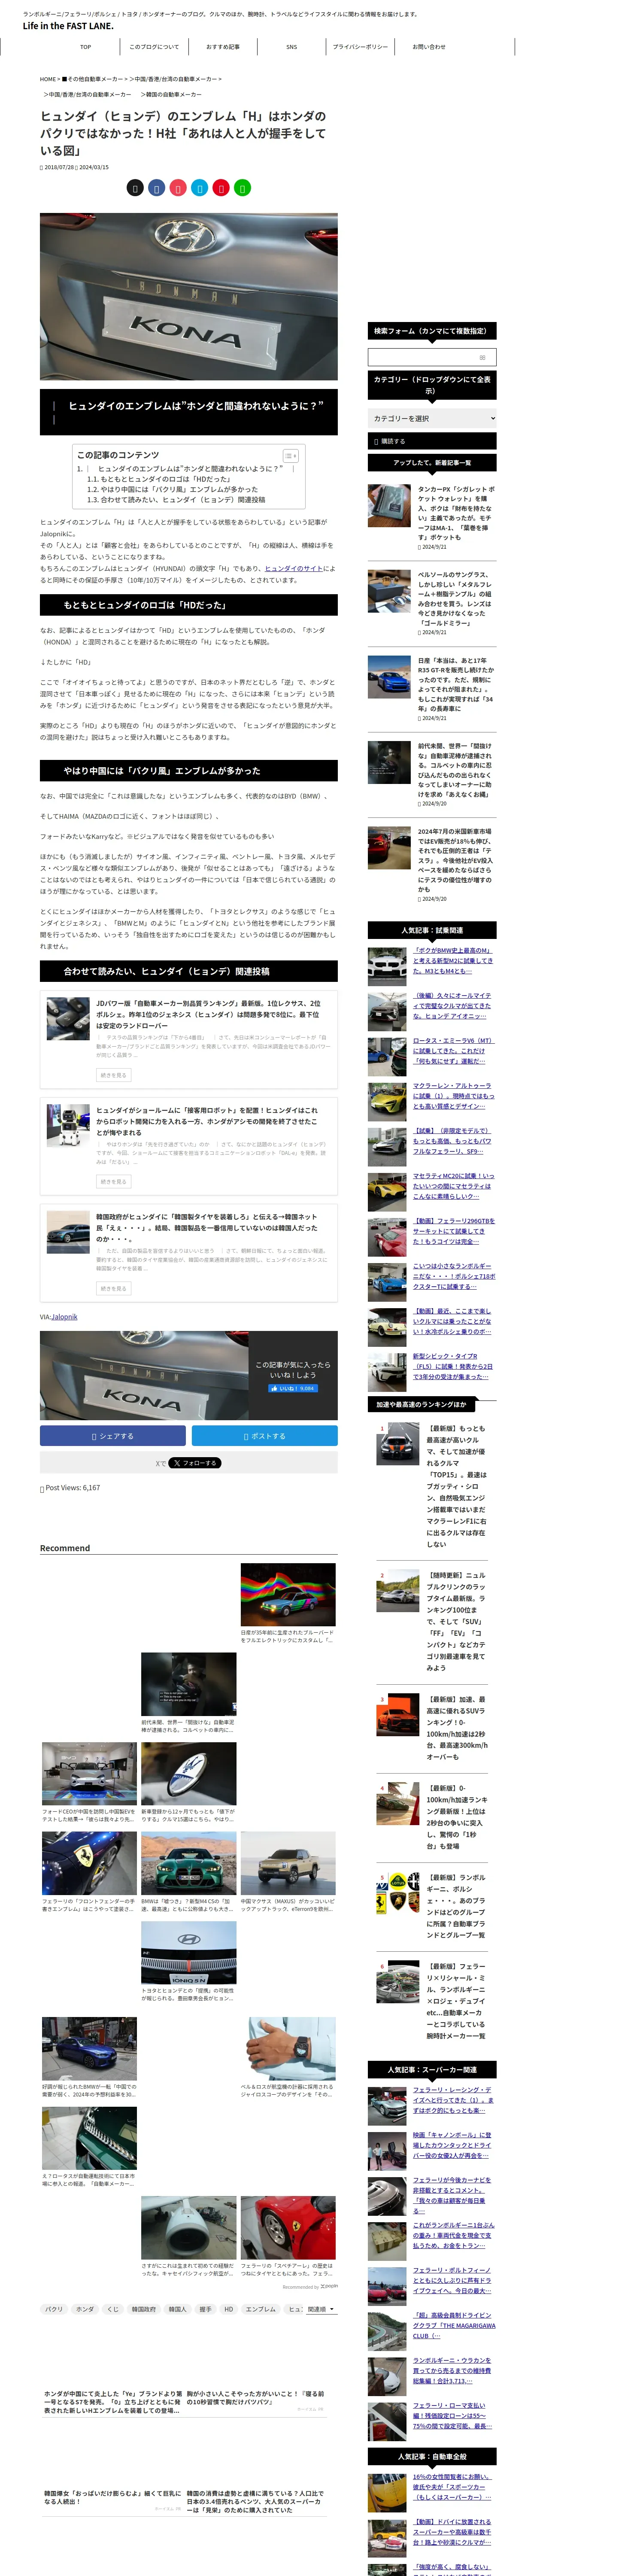Screen dimensions: 634x2576
Task: Click the Ferrari emblem recommend thumbnail
Action: (x=89, y=1863)
